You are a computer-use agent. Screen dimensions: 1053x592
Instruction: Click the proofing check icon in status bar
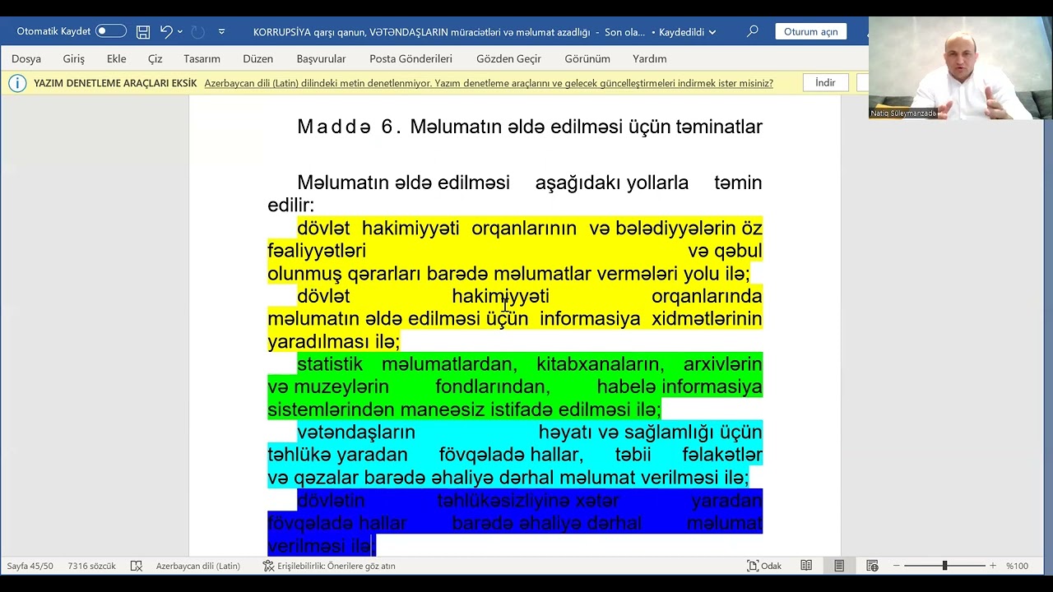tap(137, 566)
